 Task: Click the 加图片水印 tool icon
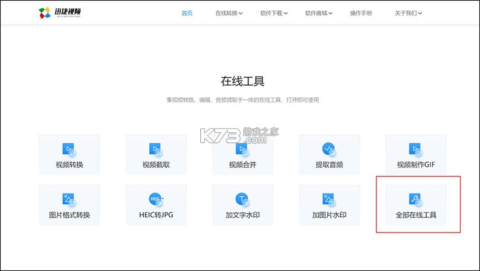[x=329, y=199]
